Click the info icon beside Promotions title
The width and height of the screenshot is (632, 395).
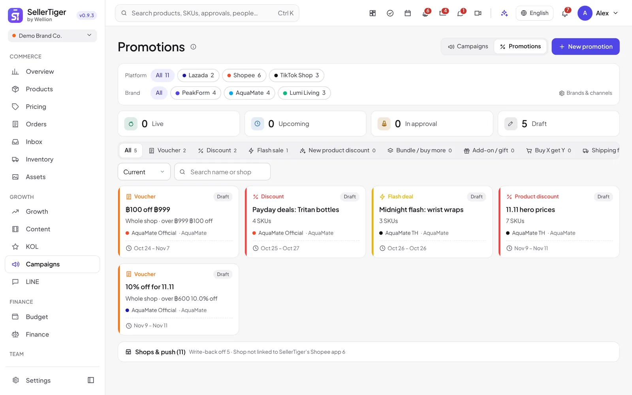click(x=194, y=47)
